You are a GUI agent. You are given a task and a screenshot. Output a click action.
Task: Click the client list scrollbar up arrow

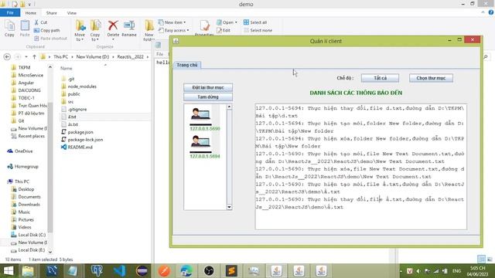(229, 107)
